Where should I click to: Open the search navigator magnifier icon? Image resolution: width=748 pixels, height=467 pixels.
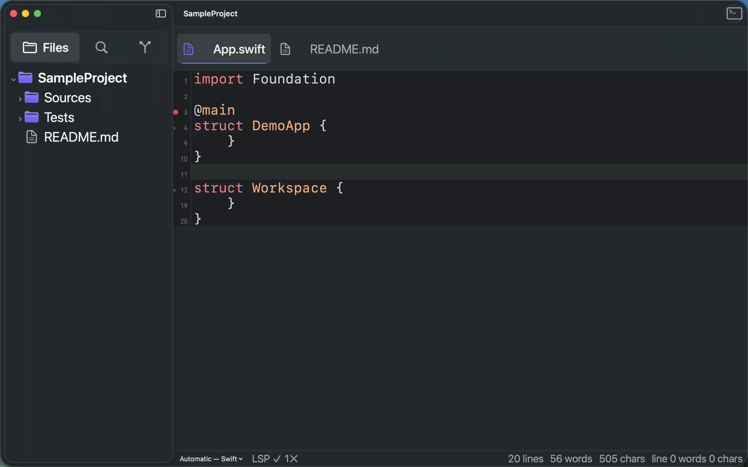click(101, 47)
